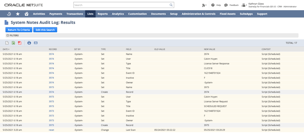Email the search results

[x=36, y=43]
